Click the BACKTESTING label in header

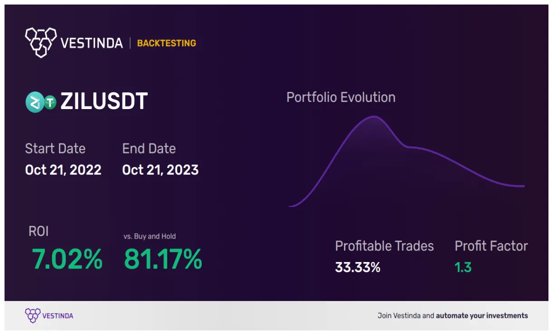(x=166, y=43)
